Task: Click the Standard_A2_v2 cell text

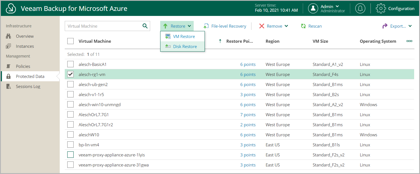Action: coord(328,104)
